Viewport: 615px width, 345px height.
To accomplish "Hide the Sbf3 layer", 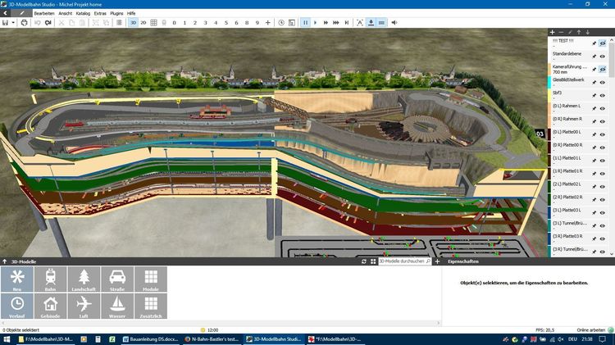I will pyautogui.click(x=603, y=95).
